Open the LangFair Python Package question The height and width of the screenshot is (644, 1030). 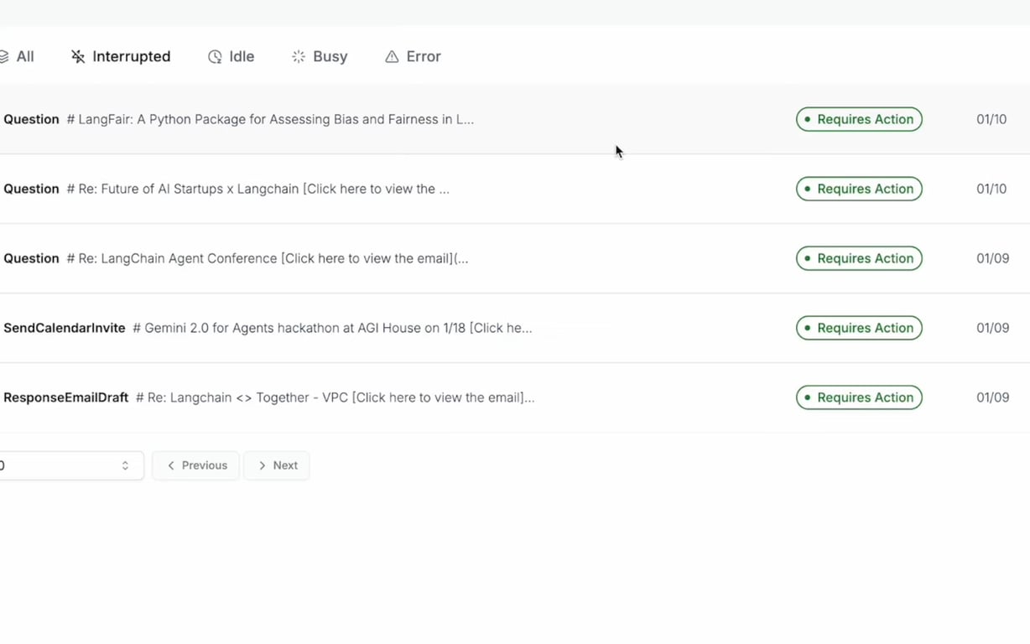click(x=270, y=119)
